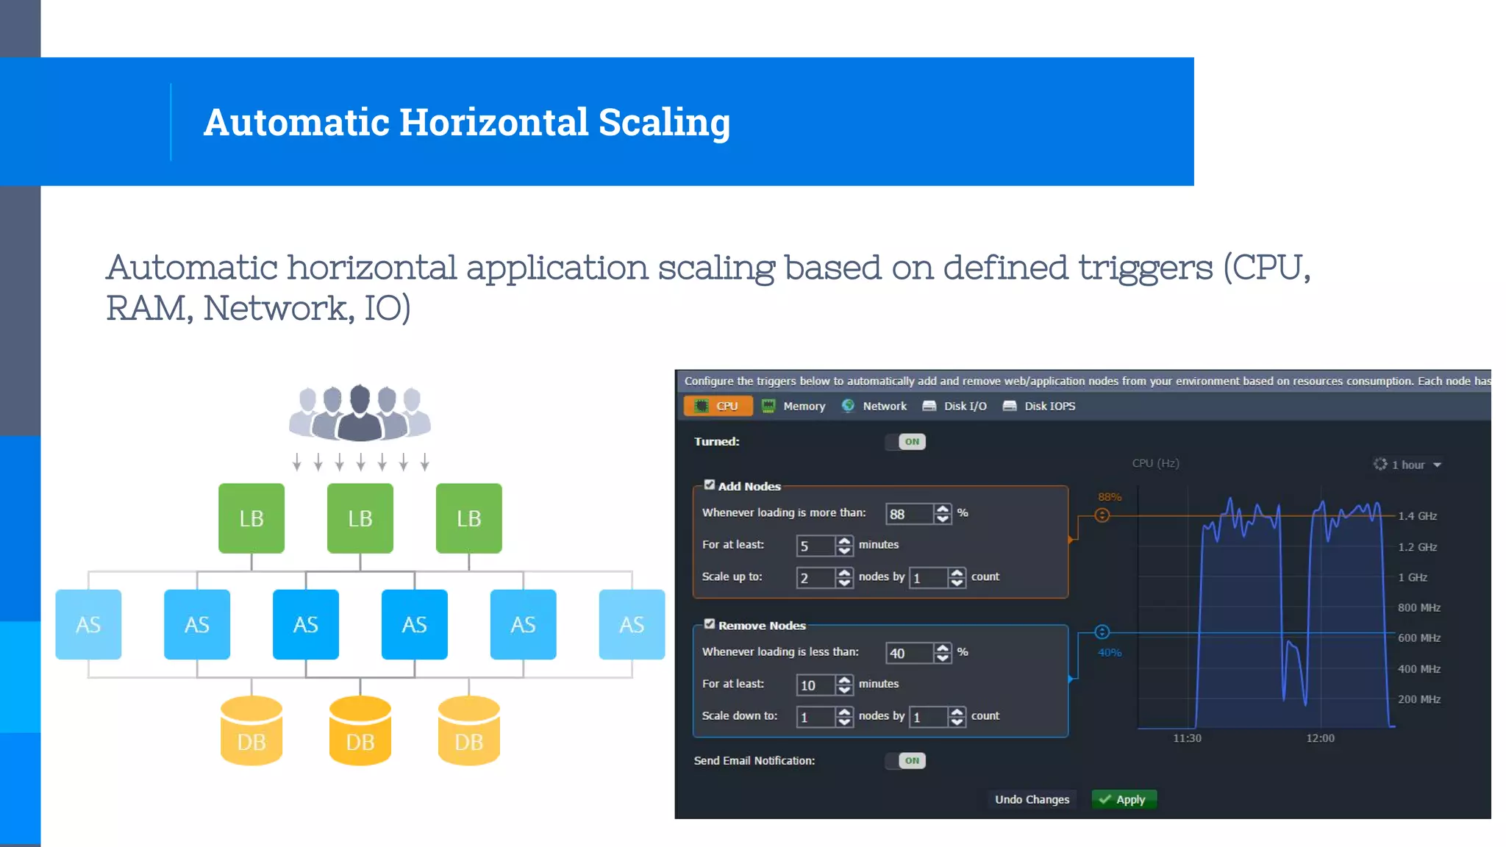This screenshot has width=1506, height=847.
Task: Click the leftmost DB database cylinder
Action: pyautogui.click(x=251, y=731)
